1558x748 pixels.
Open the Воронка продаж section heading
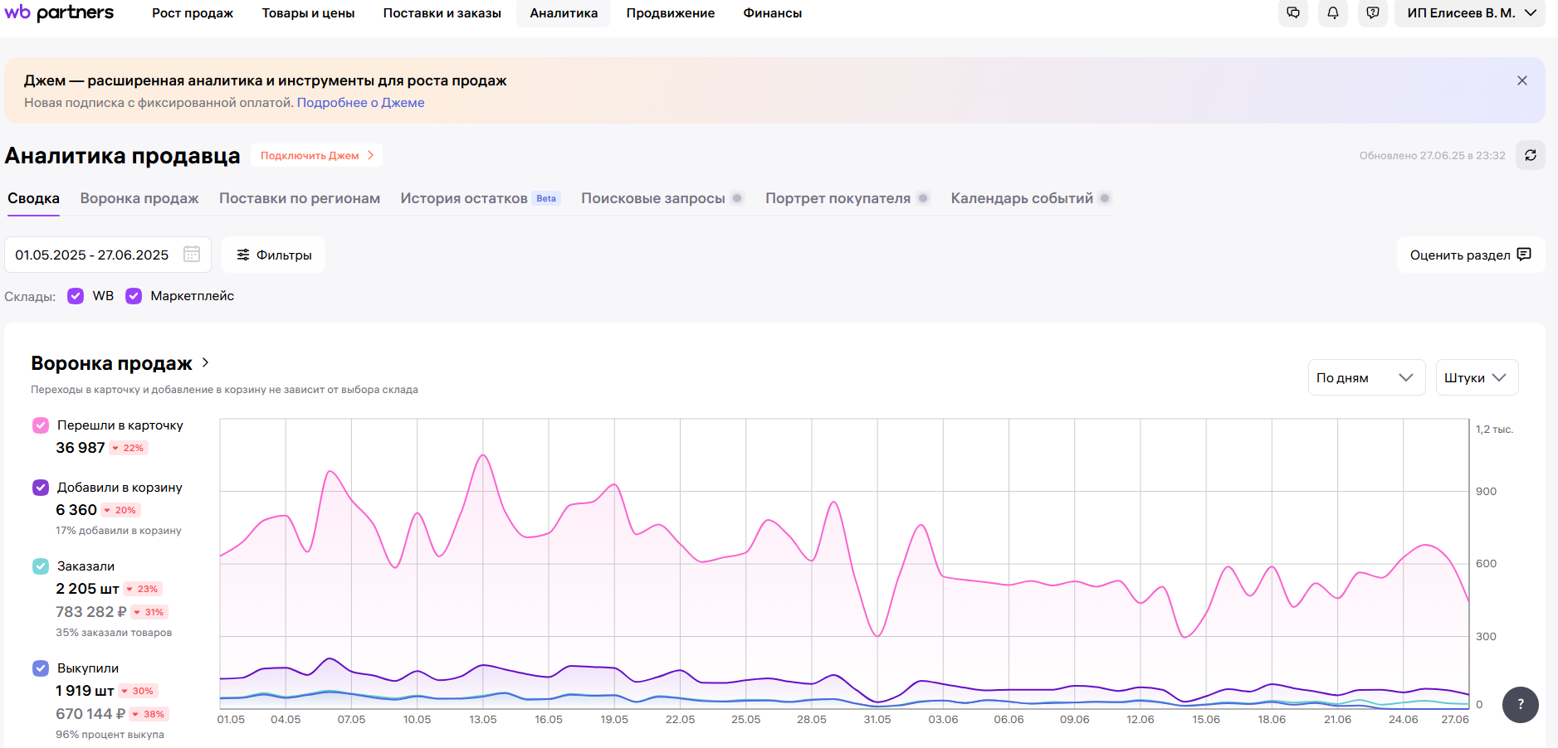(x=111, y=363)
